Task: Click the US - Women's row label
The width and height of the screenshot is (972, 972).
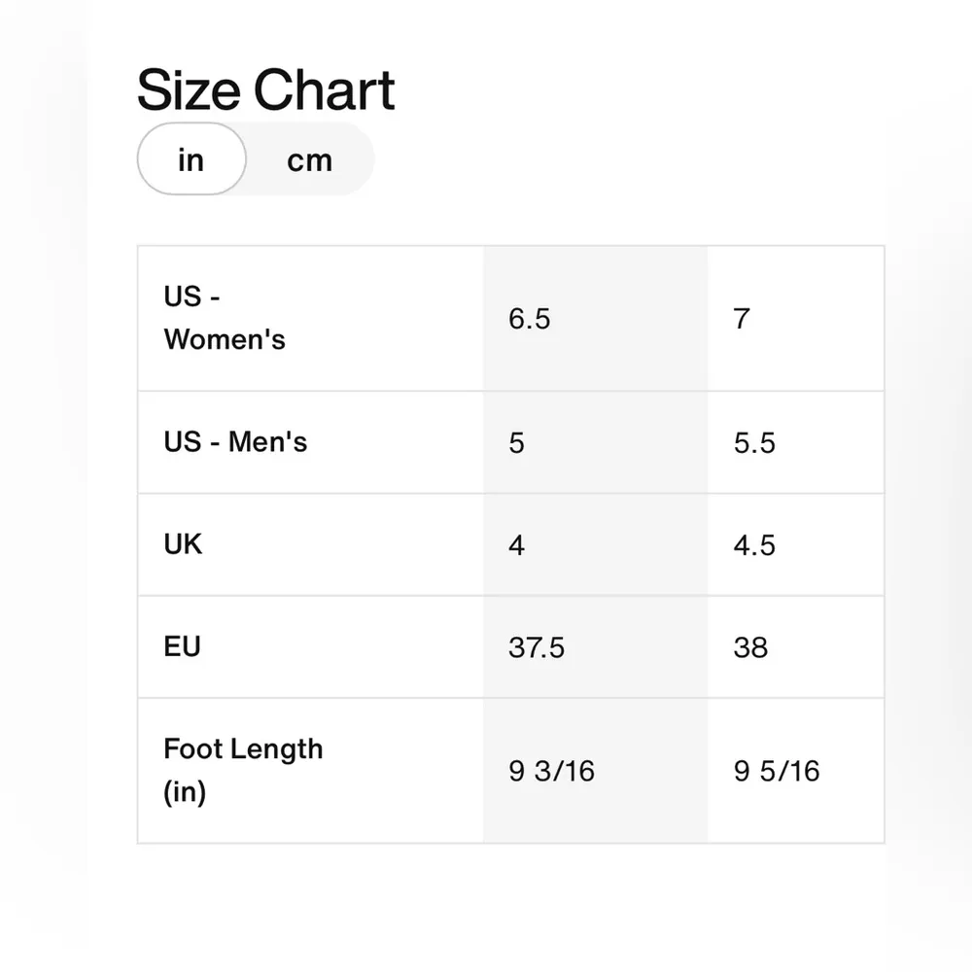Action: 225,318
